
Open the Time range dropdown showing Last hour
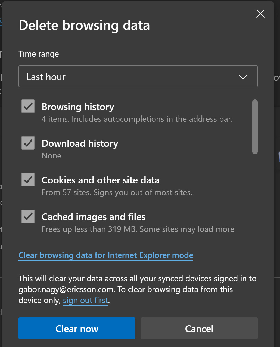click(x=138, y=77)
